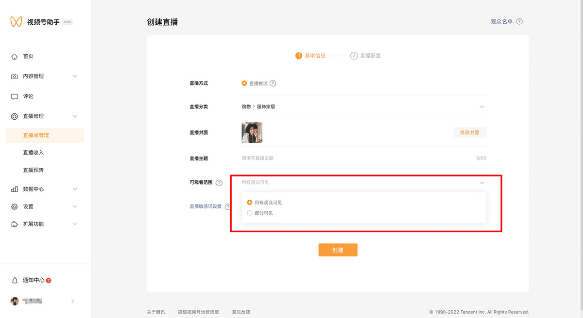Open 直播收入 in the sidebar
The width and height of the screenshot is (583, 318).
(x=34, y=153)
